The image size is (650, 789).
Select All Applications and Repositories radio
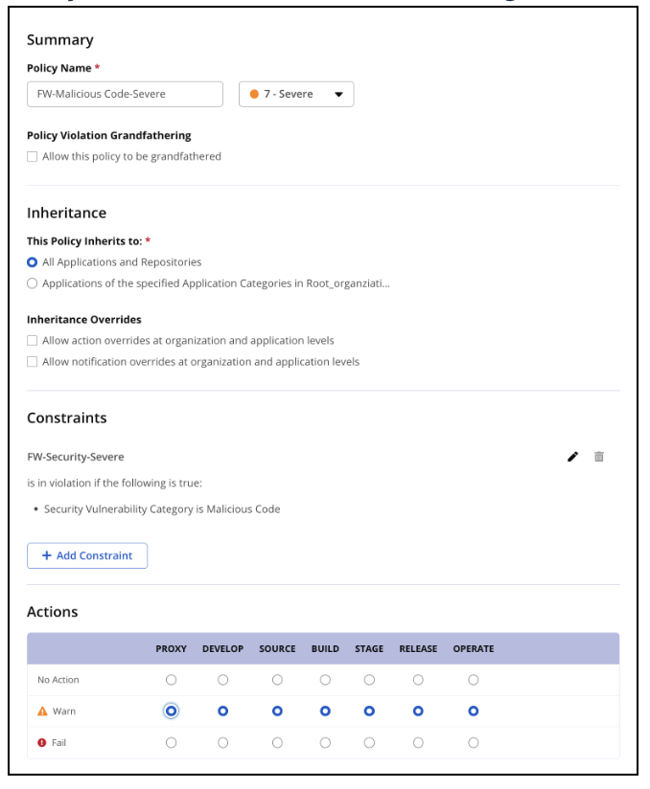click(x=33, y=262)
